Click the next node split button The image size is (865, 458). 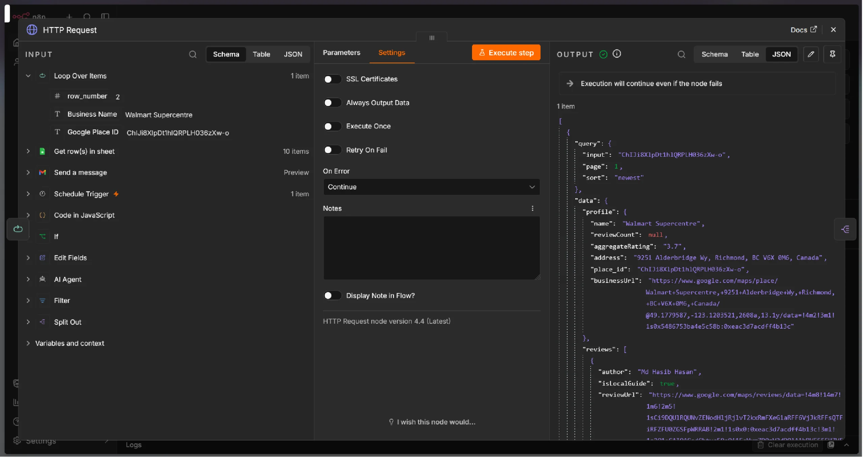pyautogui.click(x=845, y=229)
